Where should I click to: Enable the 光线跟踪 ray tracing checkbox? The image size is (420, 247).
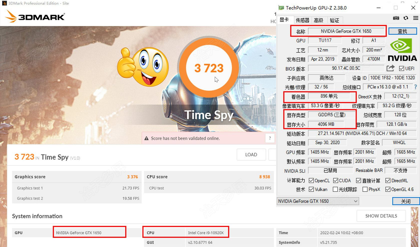[x=335, y=189]
